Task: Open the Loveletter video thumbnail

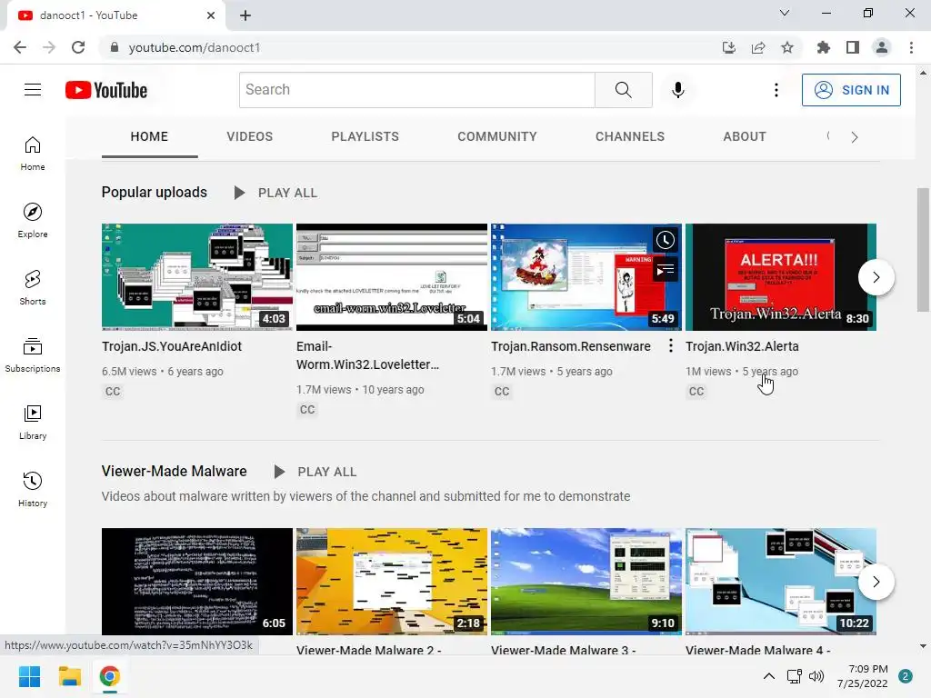Action: 392,277
